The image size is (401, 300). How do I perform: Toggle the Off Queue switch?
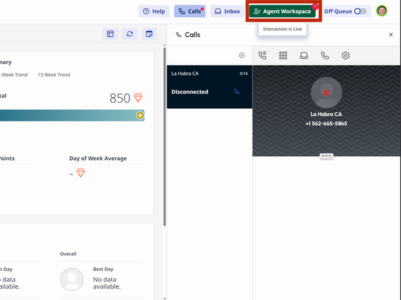(360, 11)
